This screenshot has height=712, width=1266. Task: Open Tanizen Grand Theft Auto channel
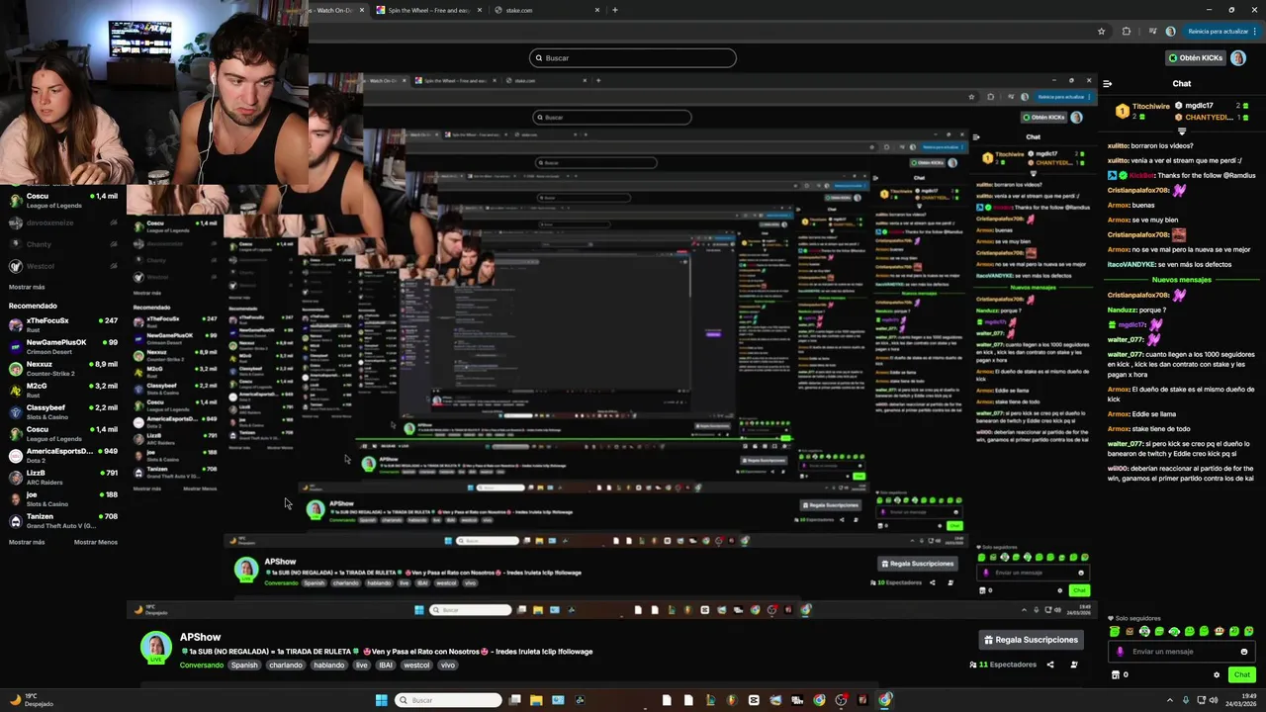(62, 521)
